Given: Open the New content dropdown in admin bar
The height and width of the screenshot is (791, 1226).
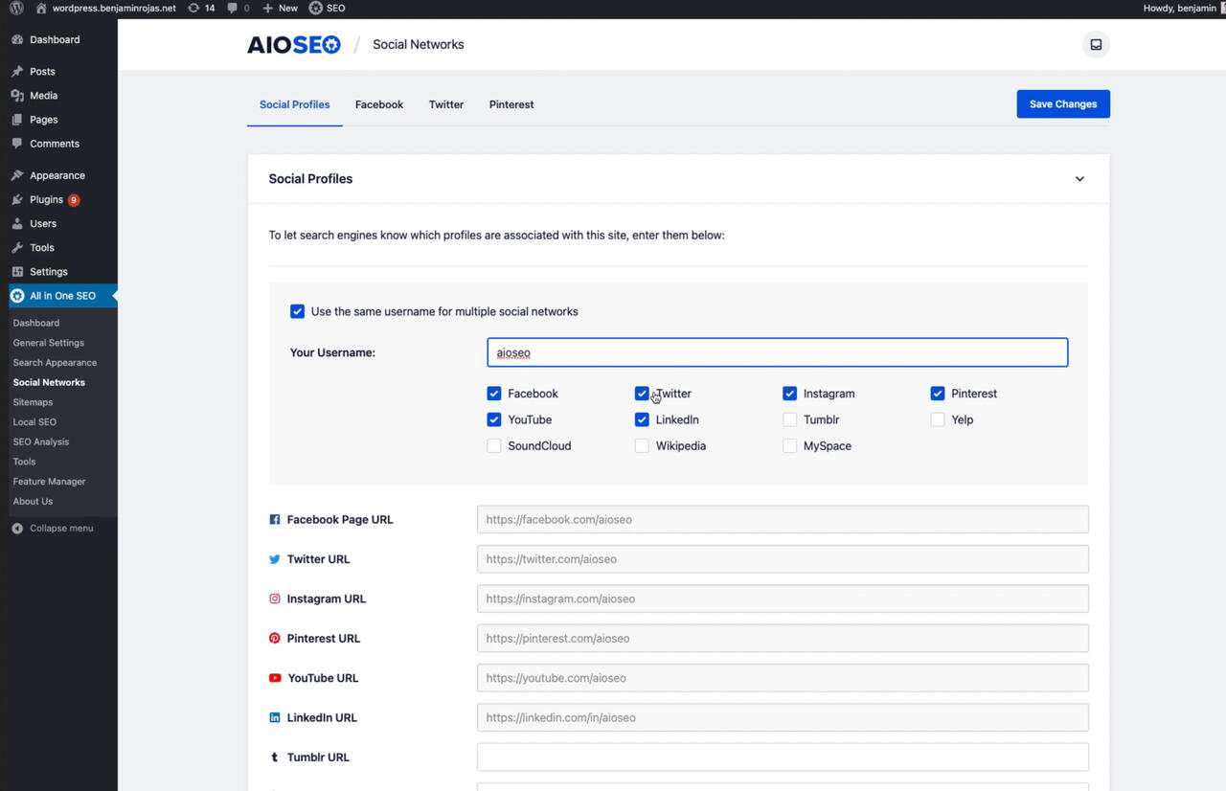Looking at the screenshot, I should click(281, 8).
